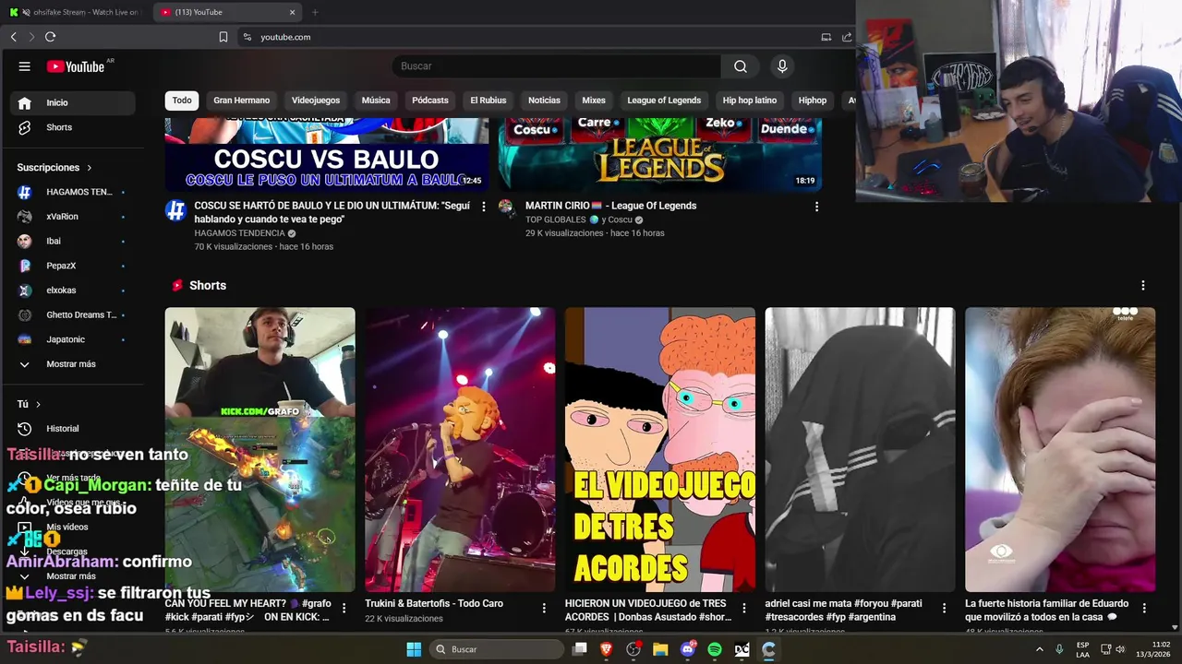
Task: Go to Inicio in the sidebar
Action: pyautogui.click(x=72, y=102)
